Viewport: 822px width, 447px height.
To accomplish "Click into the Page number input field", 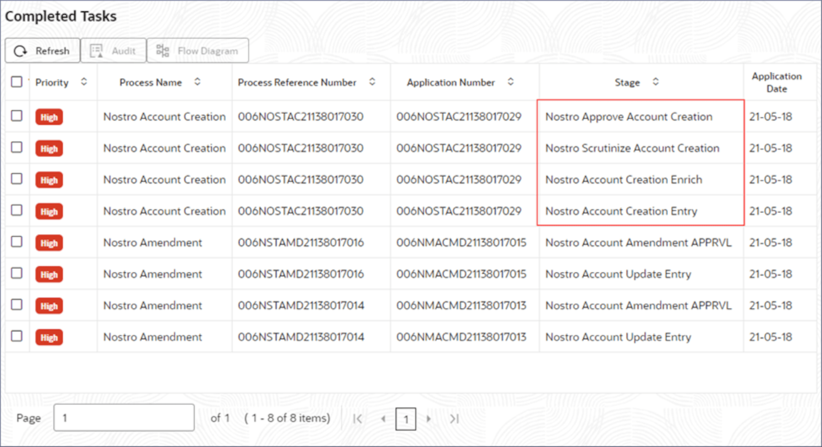I will 124,417.
